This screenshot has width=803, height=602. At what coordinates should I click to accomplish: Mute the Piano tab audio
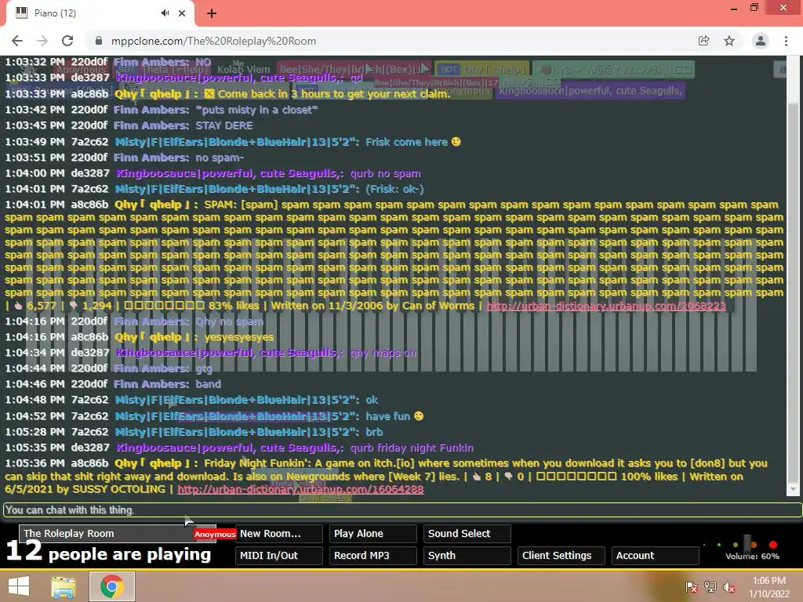pyautogui.click(x=165, y=13)
